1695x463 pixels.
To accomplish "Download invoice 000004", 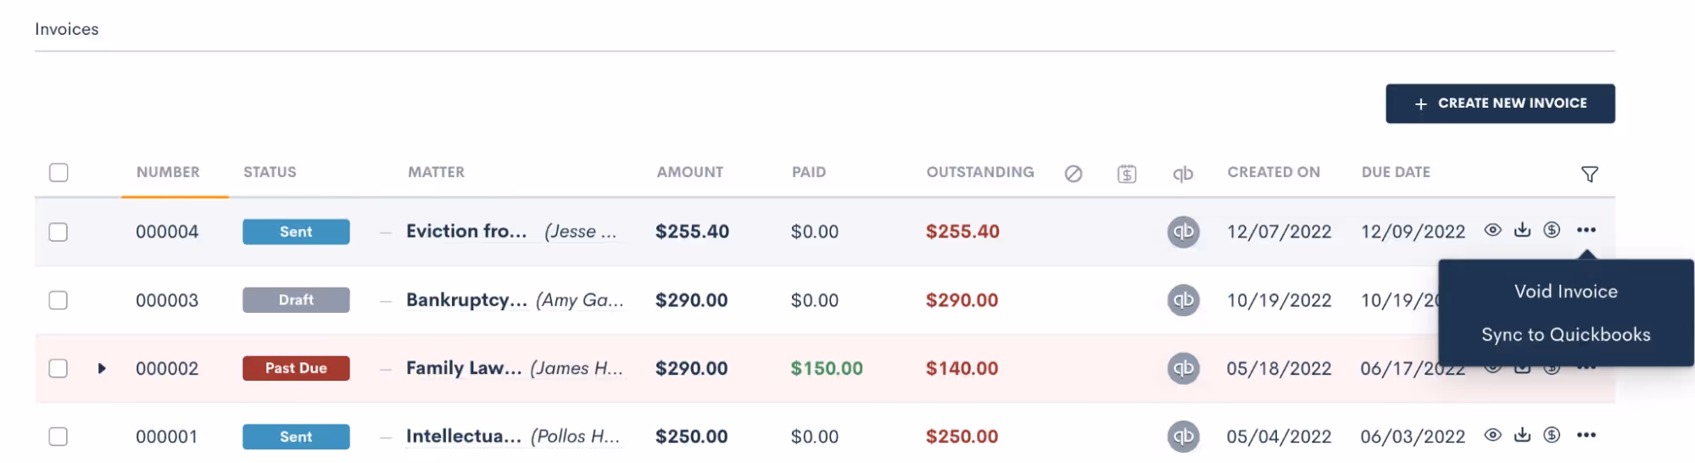I will tap(1522, 230).
